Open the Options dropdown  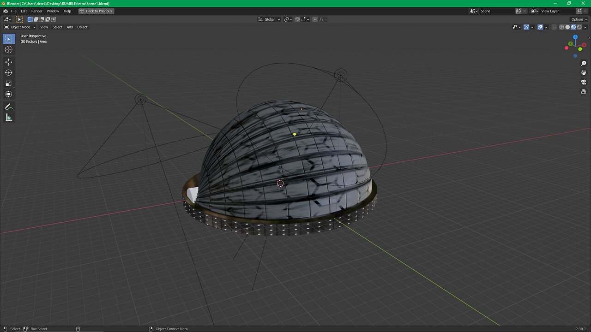(579, 19)
